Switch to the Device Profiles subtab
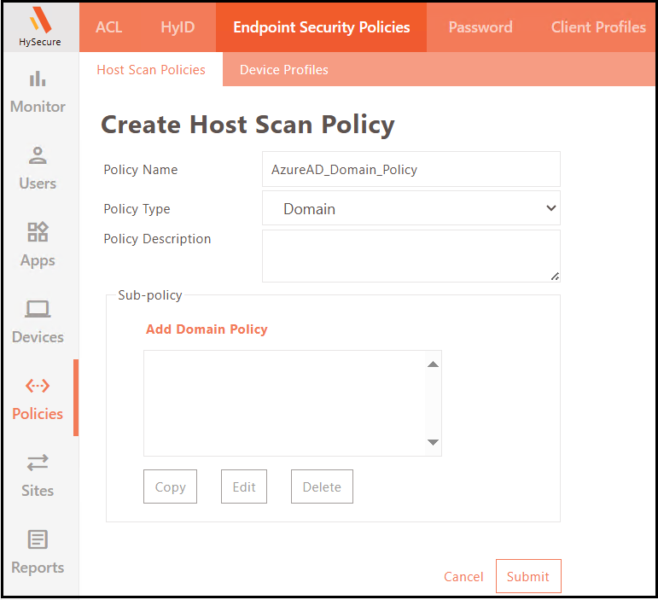The width and height of the screenshot is (658, 600). click(x=283, y=70)
